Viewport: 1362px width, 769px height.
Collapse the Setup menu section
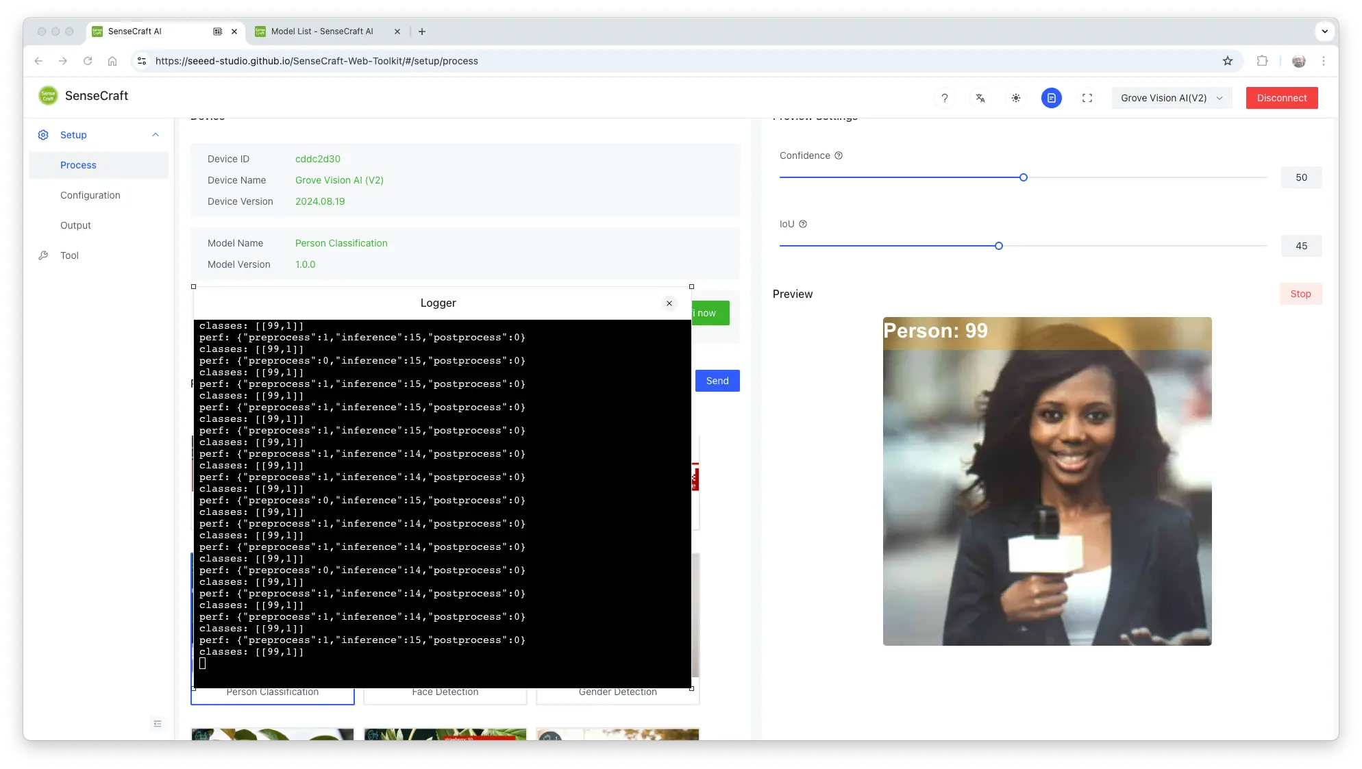click(156, 135)
